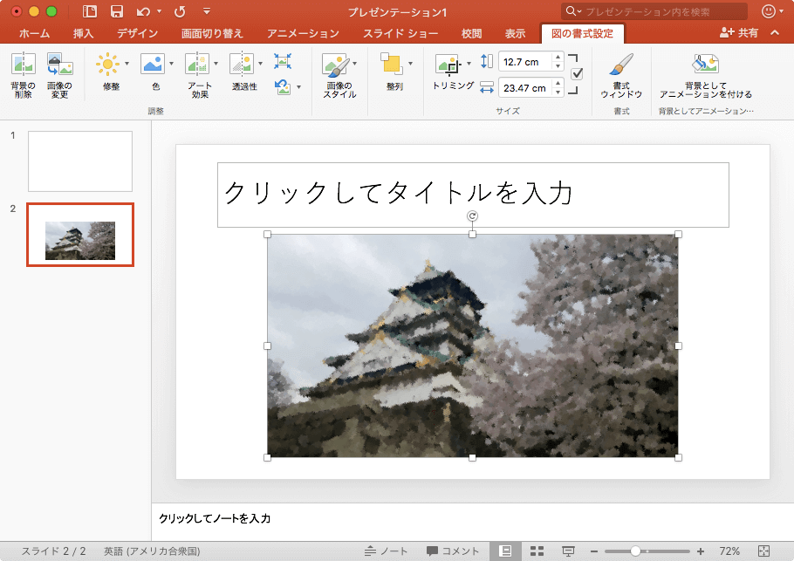Click the Remove Background (背景の削除) icon
This screenshot has width=794, height=561.
tap(23, 65)
